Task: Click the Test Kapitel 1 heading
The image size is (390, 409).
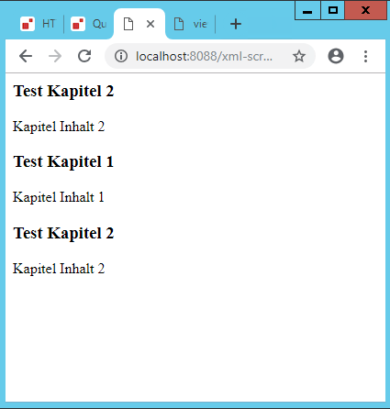Action: pyautogui.click(x=63, y=161)
